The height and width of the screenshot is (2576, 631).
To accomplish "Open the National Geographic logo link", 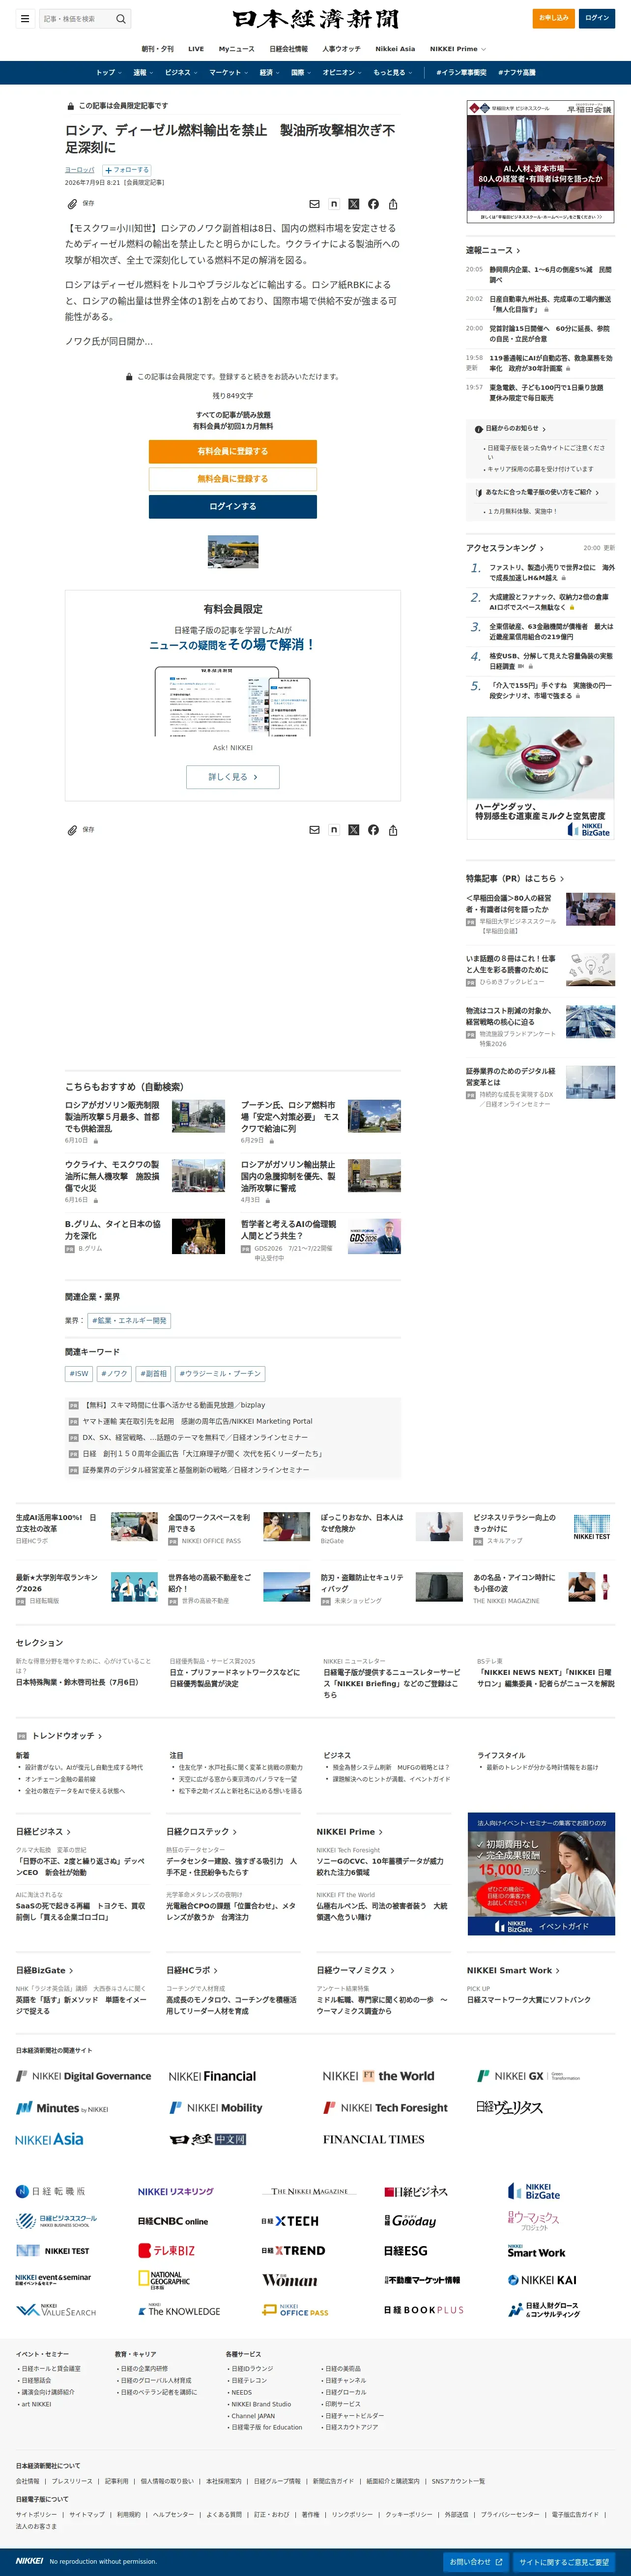I will [x=164, y=2280].
